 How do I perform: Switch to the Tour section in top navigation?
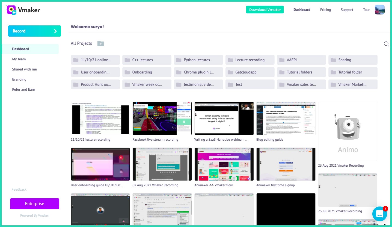click(366, 10)
